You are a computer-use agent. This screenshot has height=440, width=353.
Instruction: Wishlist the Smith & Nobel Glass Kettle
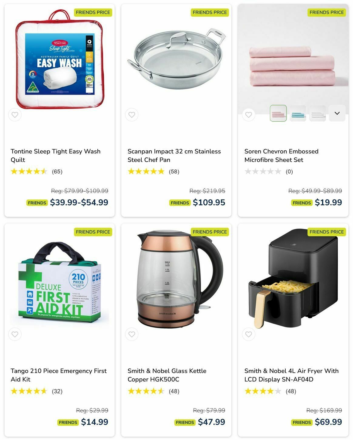coord(132,334)
